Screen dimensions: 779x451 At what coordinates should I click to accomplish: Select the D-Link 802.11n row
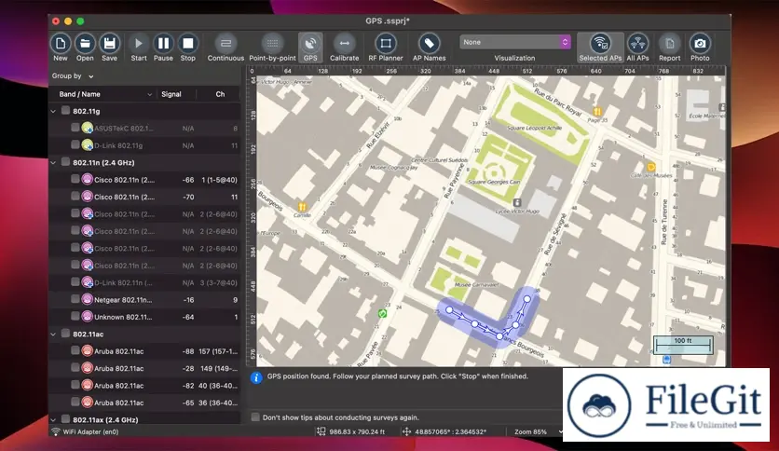(144, 282)
